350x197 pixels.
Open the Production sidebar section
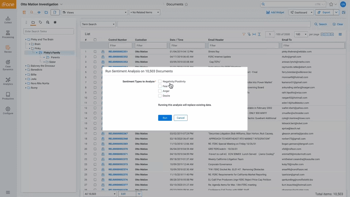[8, 96]
